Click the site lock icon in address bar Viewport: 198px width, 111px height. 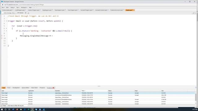coord(3,5)
